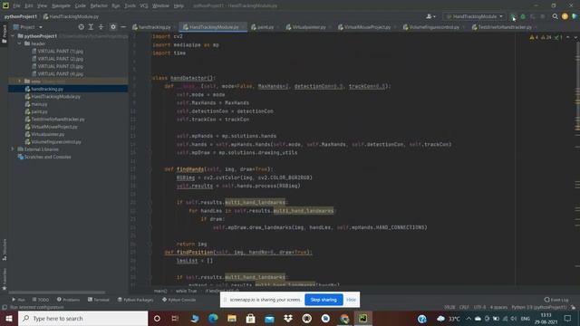
Task: Run the HandTrackingModule configuration
Action: click(x=514, y=16)
